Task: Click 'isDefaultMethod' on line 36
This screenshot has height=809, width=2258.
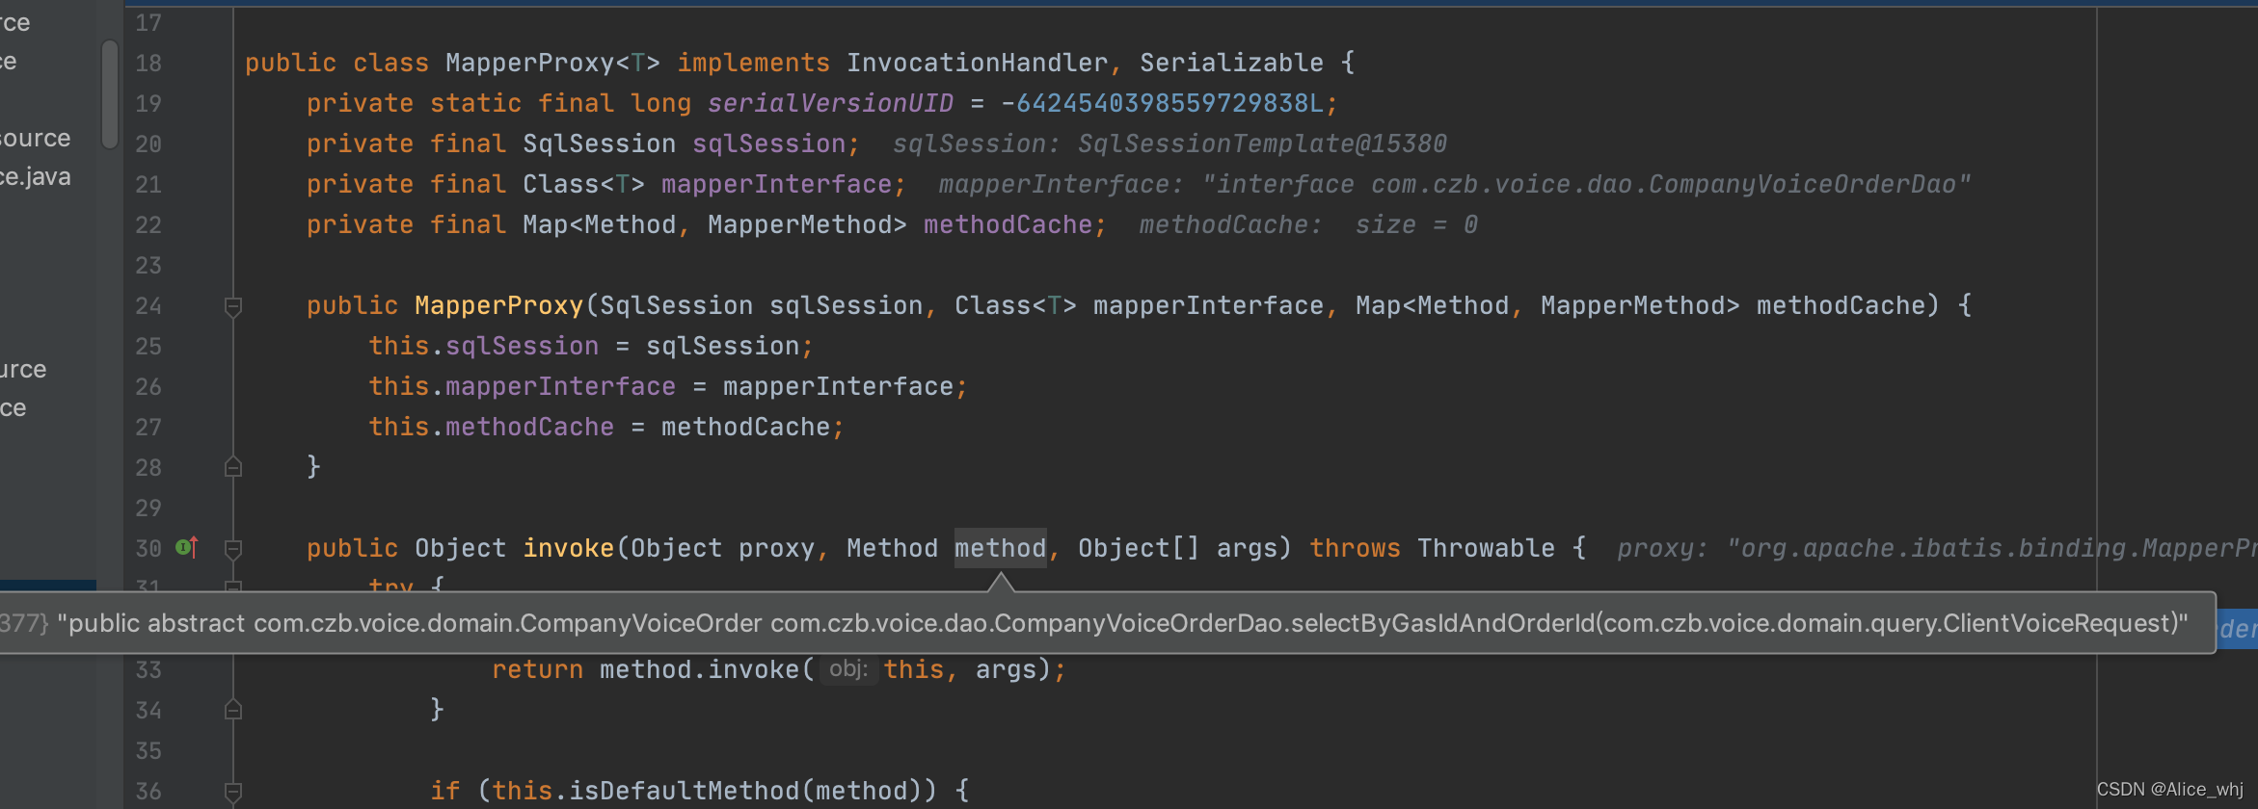Action: coord(685,791)
